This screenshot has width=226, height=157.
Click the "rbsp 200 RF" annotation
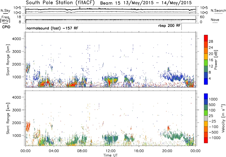tap(169, 26)
